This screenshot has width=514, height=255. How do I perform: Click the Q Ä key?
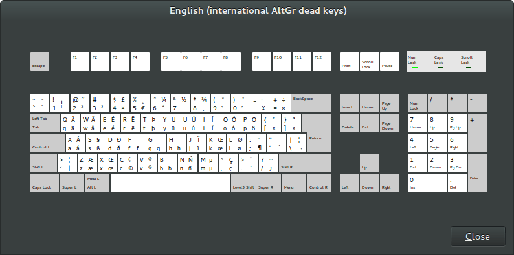pos(71,123)
